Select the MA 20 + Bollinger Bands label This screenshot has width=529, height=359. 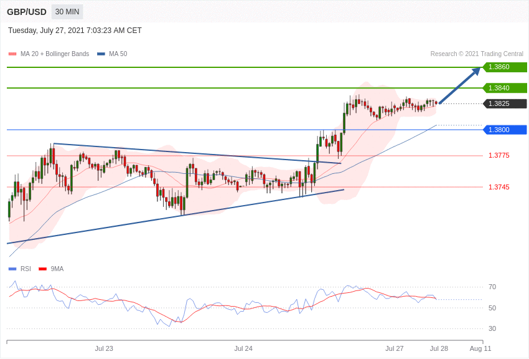(x=55, y=54)
